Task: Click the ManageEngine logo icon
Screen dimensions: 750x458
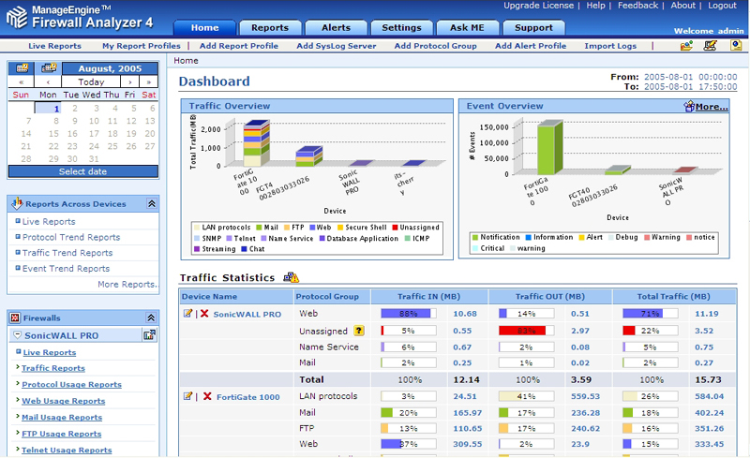Action: (17, 18)
